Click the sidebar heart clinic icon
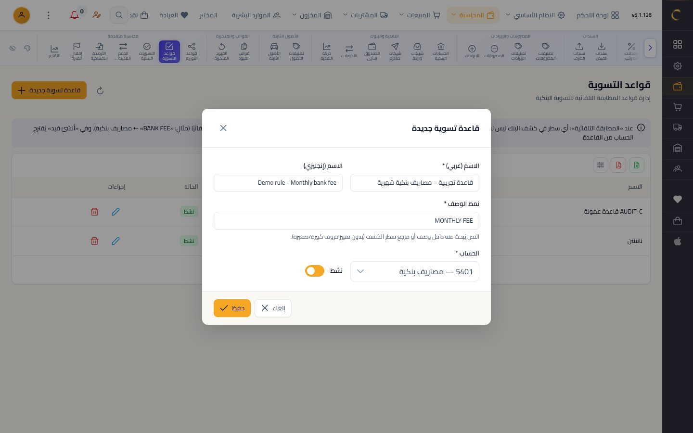The image size is (693, 433). pos(678,199)
